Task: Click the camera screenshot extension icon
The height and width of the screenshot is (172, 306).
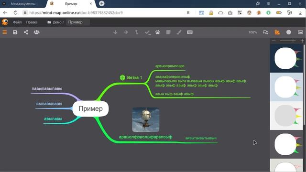Action: [x=230, y=13]
